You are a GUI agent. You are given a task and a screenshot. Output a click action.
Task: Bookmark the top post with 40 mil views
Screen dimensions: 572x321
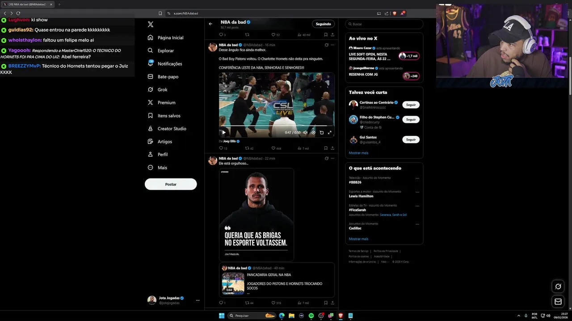[x=326, y=35]
